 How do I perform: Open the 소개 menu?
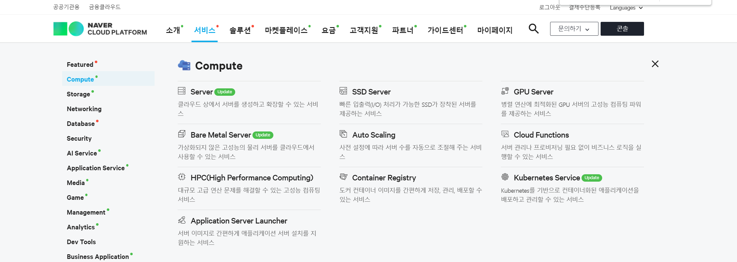point(173,30)
